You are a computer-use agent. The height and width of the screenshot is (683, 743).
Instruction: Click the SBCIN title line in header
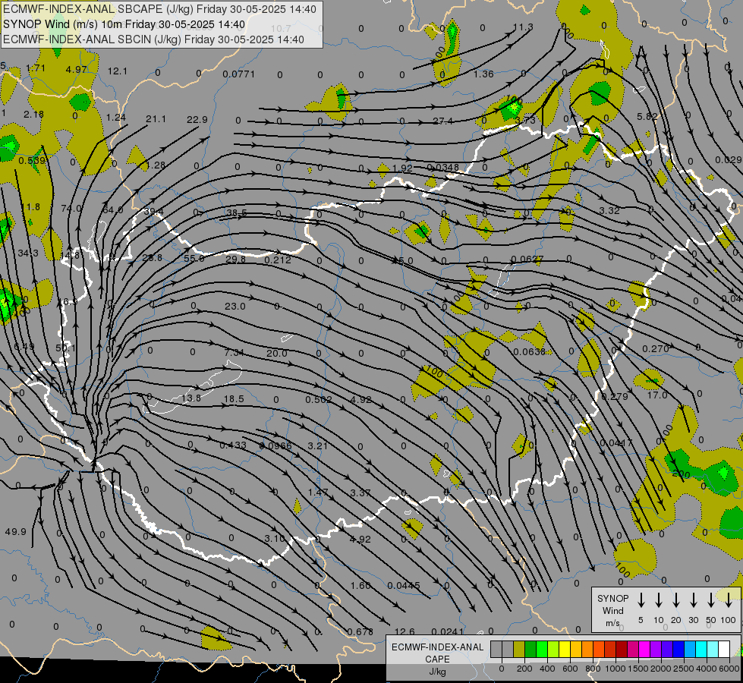153,39
